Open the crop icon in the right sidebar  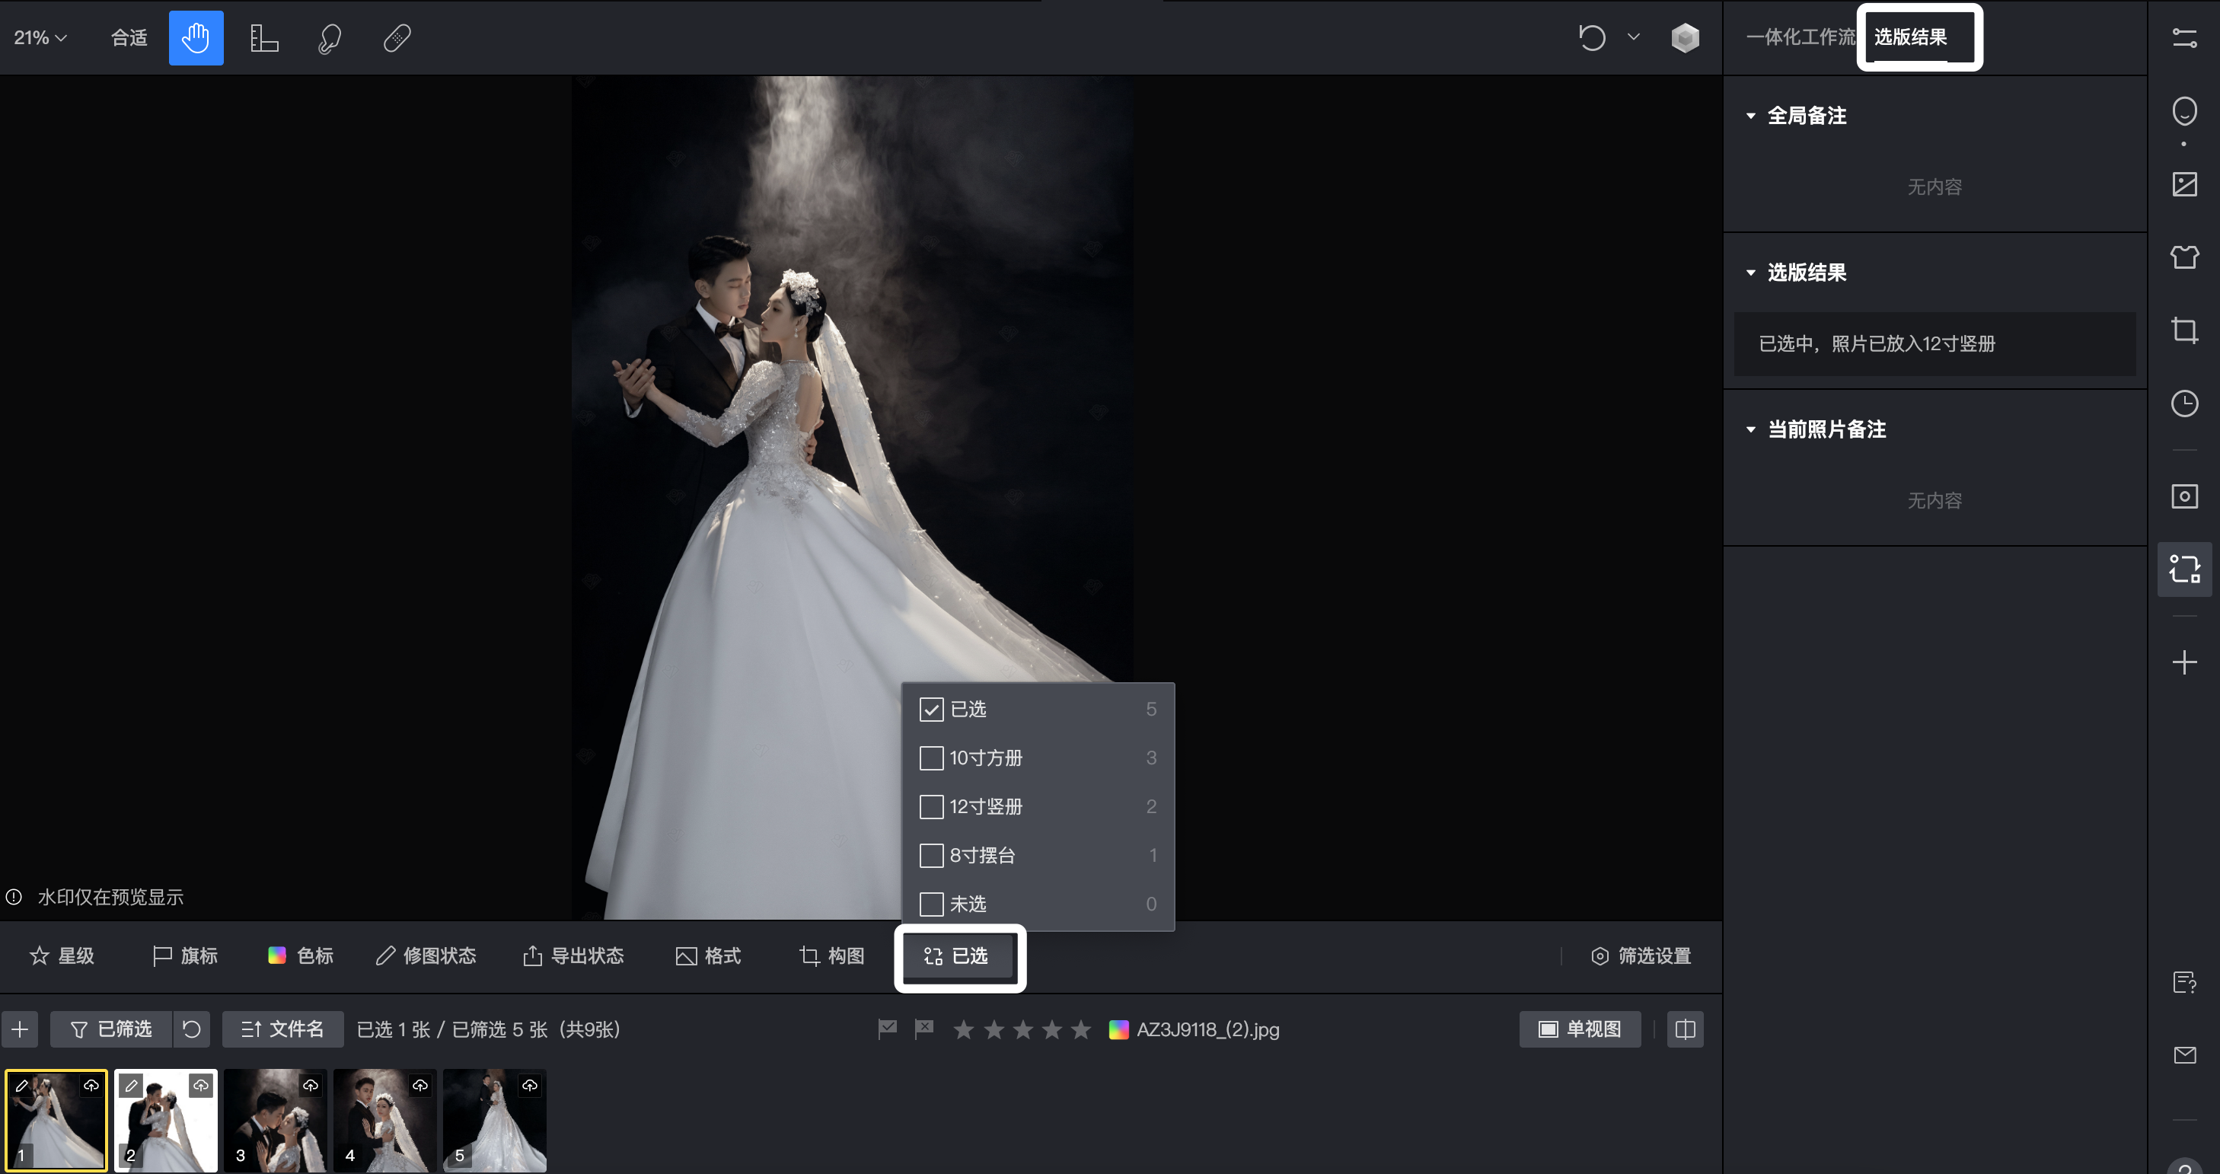(x=2186, y=330)
